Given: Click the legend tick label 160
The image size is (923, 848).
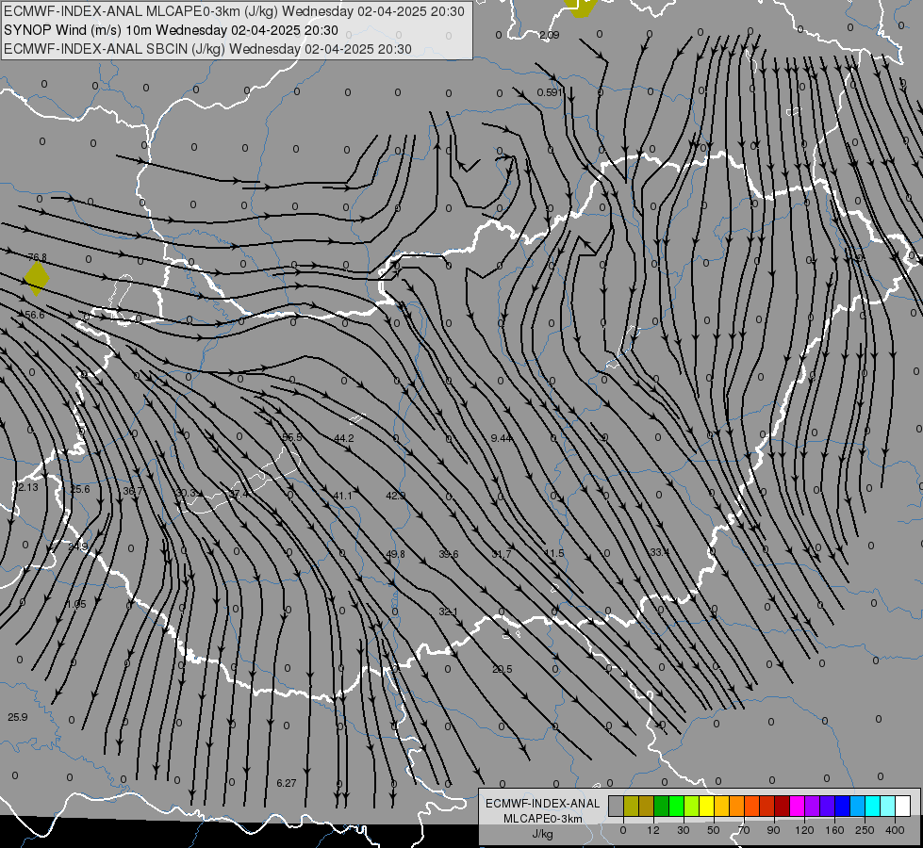Looking at the screenshot, I should pyautogui.click(x=834, y=830).
